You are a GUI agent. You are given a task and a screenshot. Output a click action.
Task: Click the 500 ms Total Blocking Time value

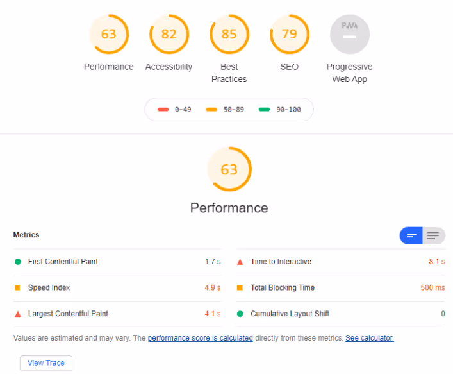pos(432,288)
